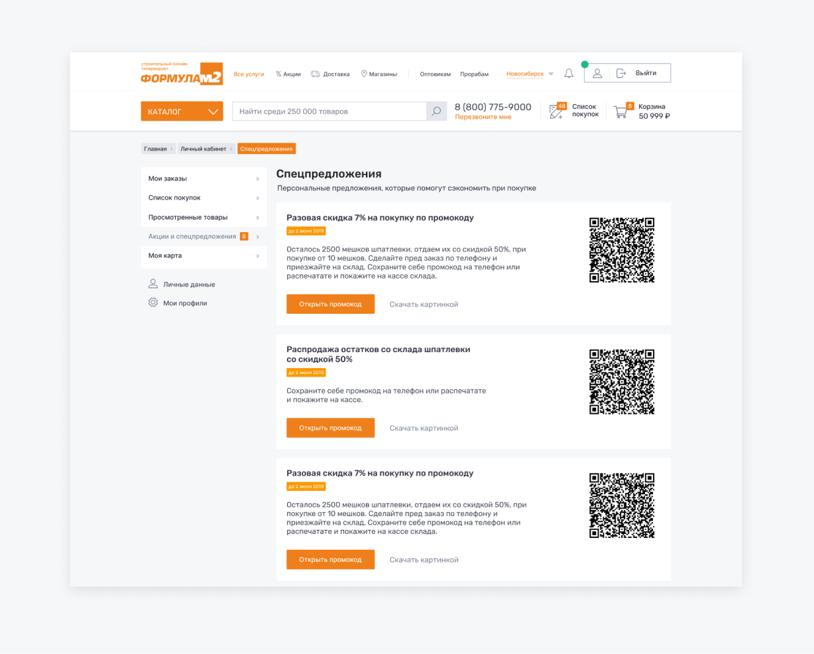The height and width of the screenshot is (654, 814).
Task: Click the Формула М2 logo
Action: coord(181,74)
